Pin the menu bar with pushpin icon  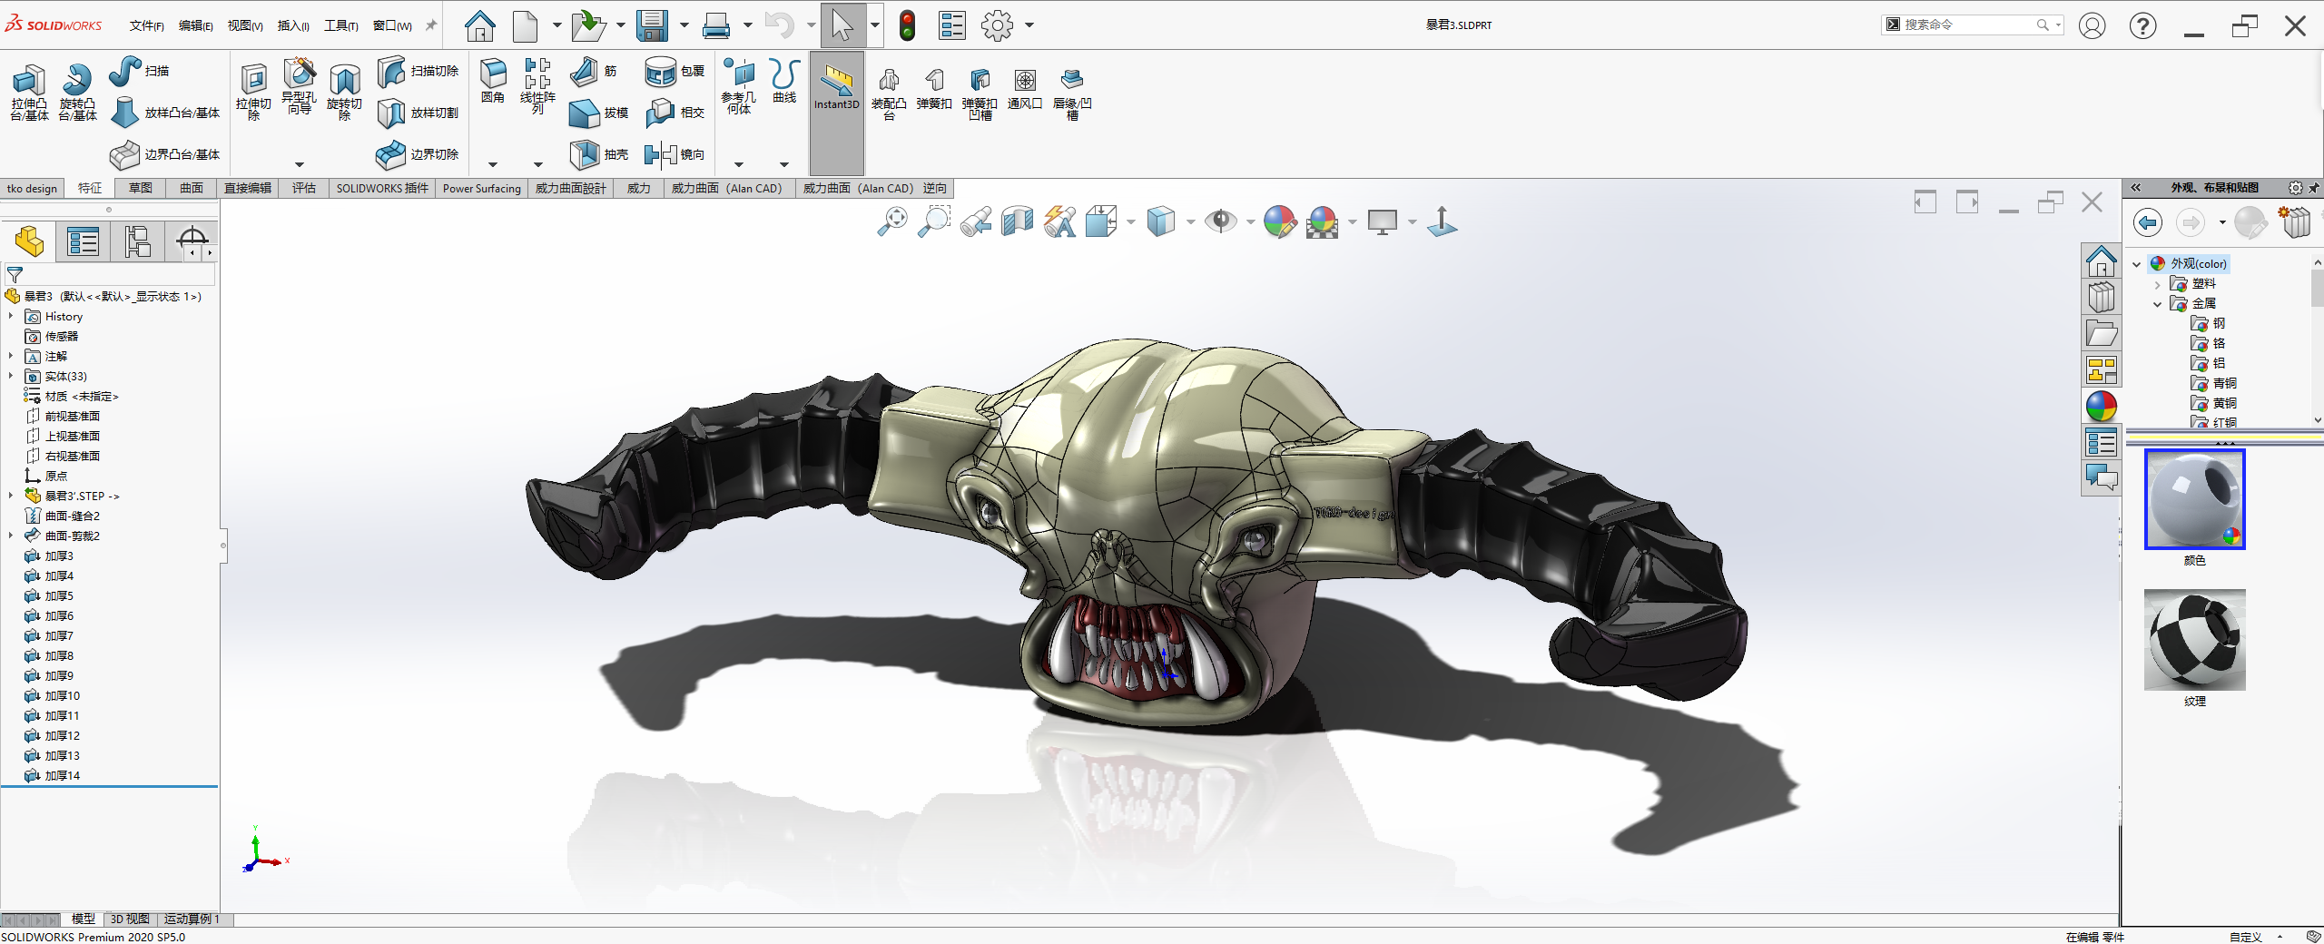click(x=431, y=25)
